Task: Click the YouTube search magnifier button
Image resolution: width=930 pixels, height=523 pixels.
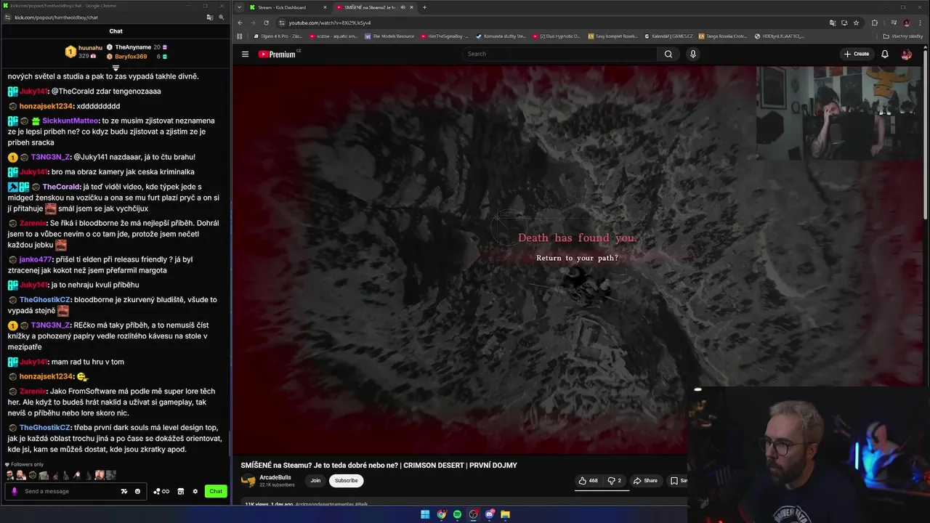Action: point(668,54)
